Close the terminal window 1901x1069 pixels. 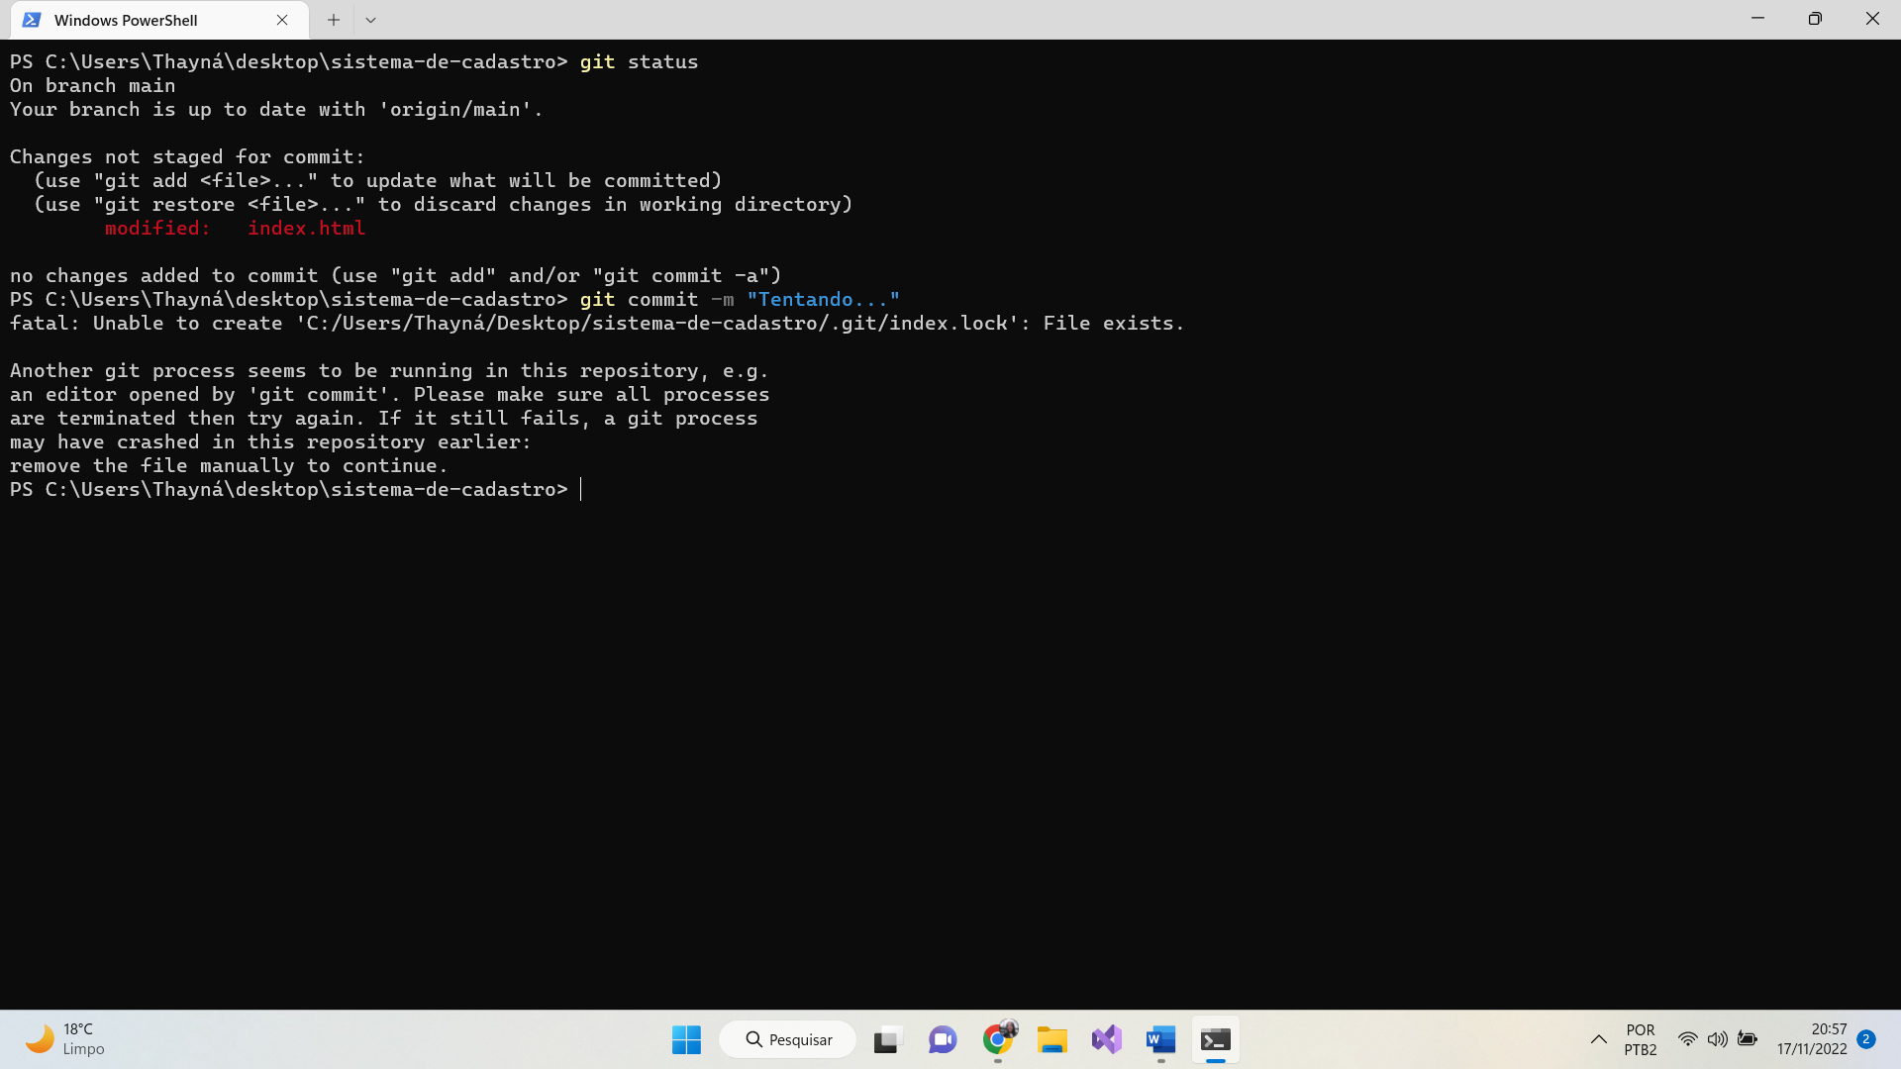[1872, 19]
